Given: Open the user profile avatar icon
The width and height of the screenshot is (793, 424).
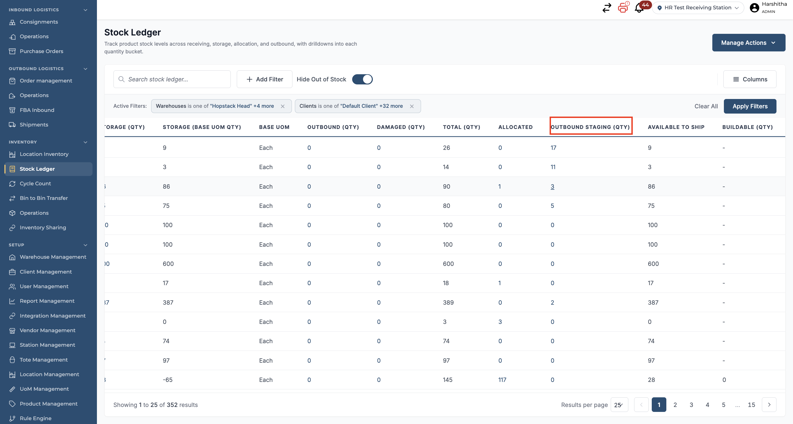Looking at the screenshot, I should click(x=754, y=8).
